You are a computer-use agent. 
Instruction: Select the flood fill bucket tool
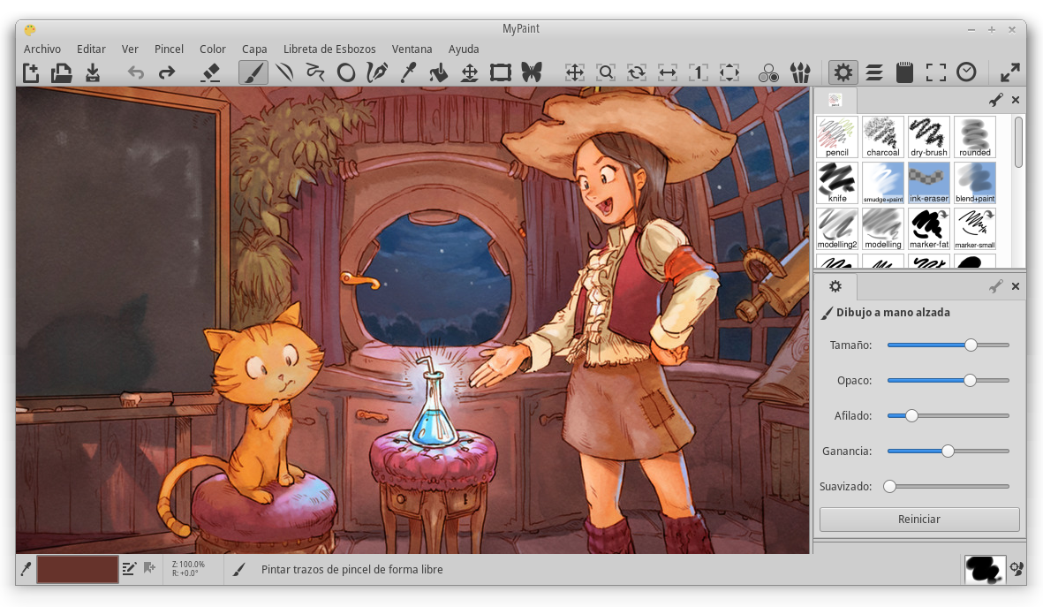(438, 72)
